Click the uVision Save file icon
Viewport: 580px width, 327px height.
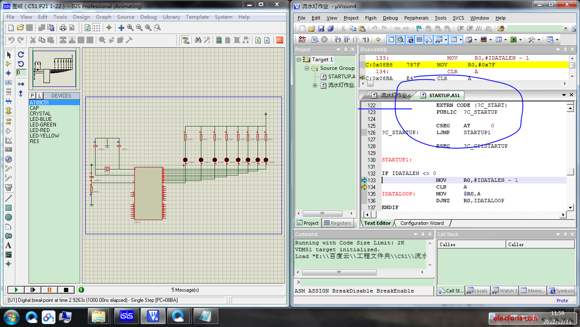coord(321,29)
